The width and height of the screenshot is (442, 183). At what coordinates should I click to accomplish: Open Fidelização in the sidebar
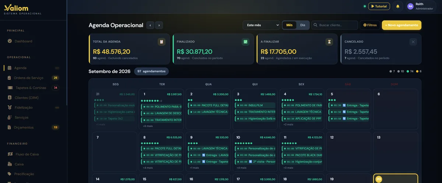(24, 107)
